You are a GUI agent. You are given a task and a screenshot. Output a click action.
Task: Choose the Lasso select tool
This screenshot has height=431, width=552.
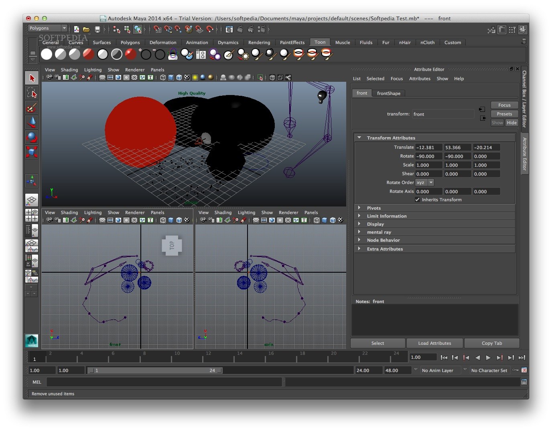click(x=32, y=93)
